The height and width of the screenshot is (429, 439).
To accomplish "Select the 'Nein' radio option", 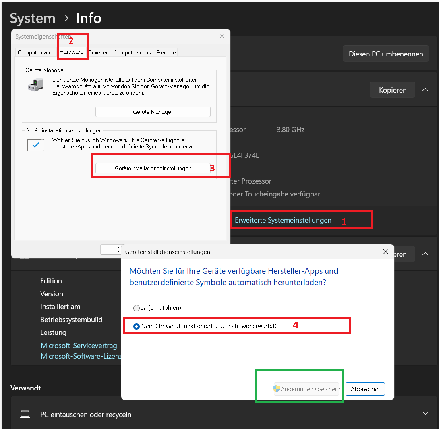I will (x=137, y=326).
